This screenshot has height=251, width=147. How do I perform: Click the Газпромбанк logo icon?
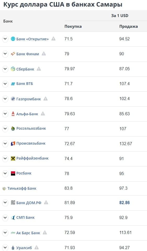point(13,99)
